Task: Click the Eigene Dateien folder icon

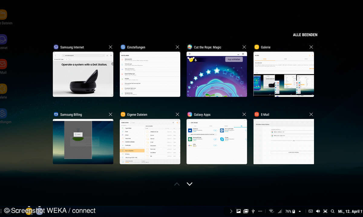Action: pos(123,115)
